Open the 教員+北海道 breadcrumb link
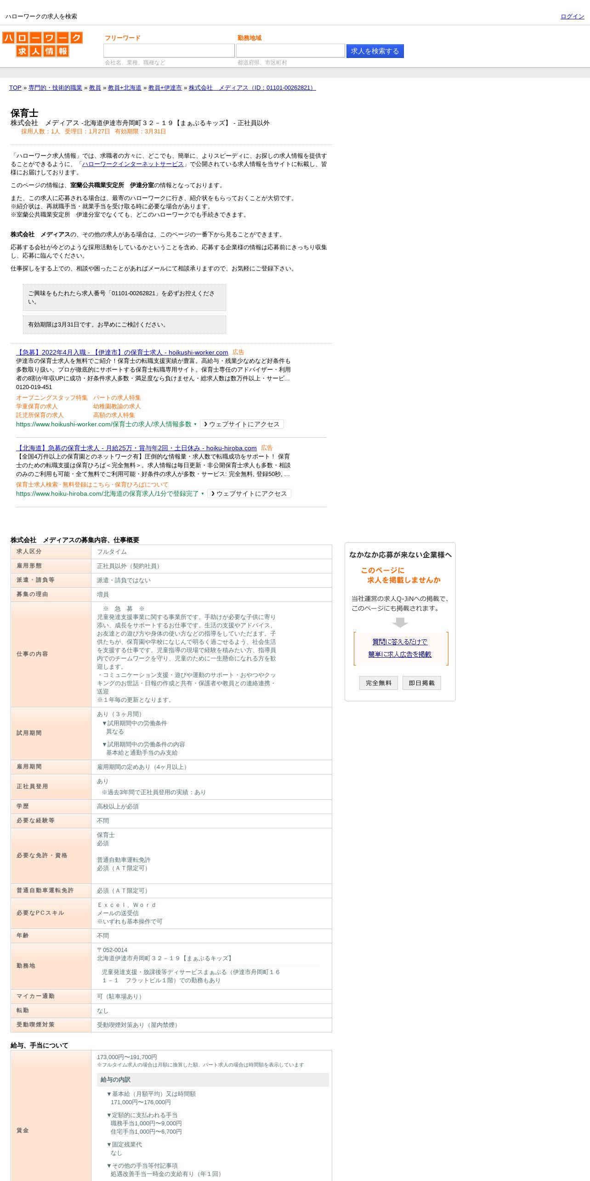The image size is (590, 1181). coord(125,88)
